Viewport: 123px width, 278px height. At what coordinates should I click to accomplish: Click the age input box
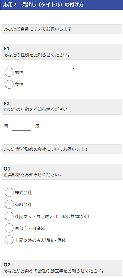22,126
